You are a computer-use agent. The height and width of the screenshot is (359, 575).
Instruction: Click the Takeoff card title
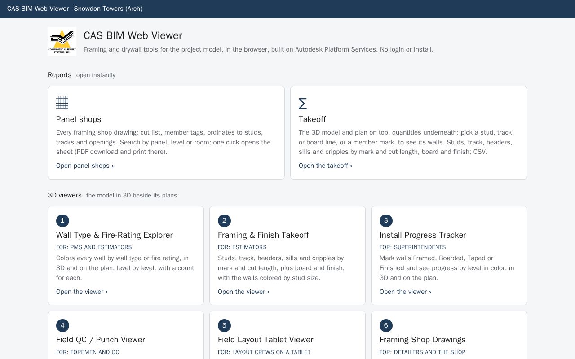(312, 119)
